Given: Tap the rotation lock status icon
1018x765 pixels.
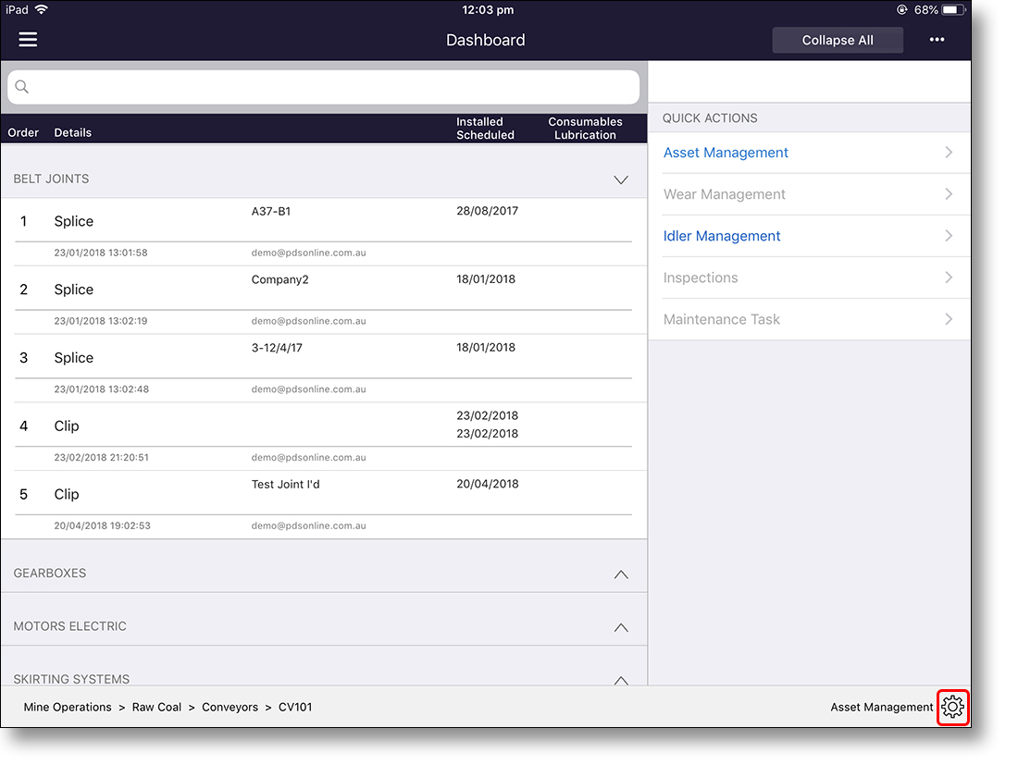Looking at the screenshot, I should click(x=901, y=10).
